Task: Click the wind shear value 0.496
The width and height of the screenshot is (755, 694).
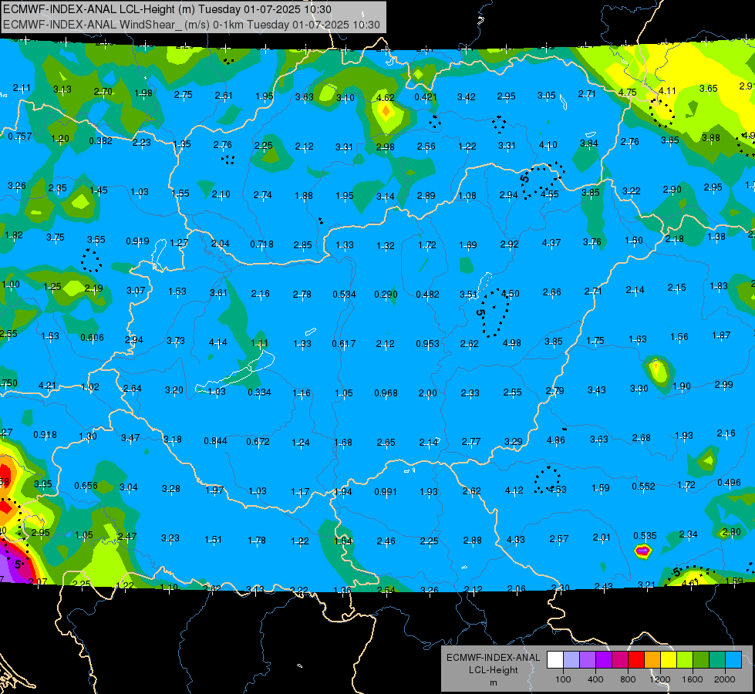Action: click(729, 483)
